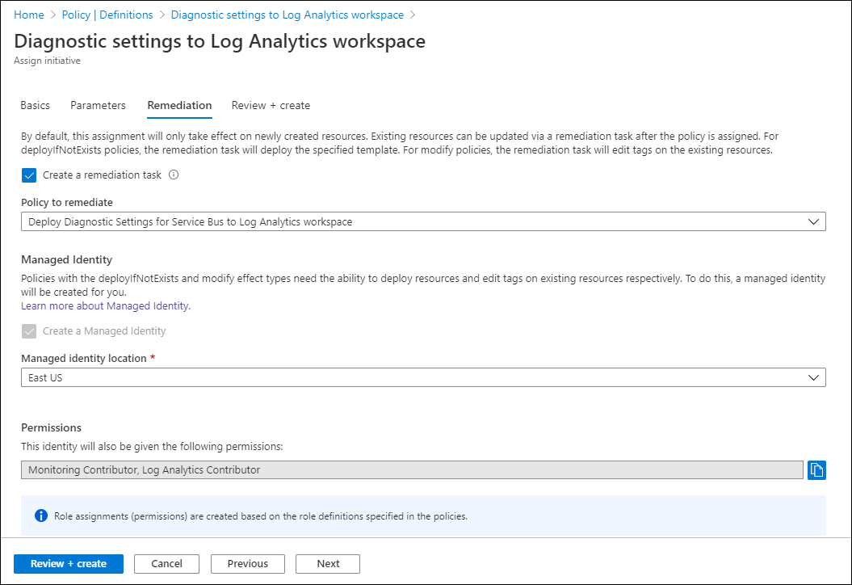Image resolution: width=852 pixels, height=585 pixels.
Task: Switch to the Basics tab
Action: (x=36, y=105)
